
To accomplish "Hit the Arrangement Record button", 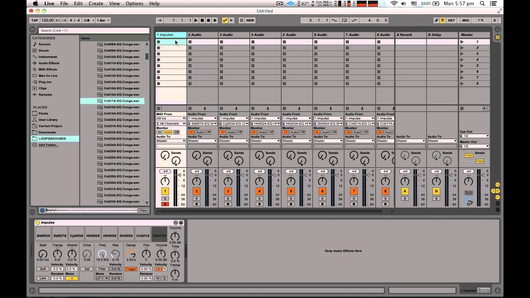I will pos(208,20).
